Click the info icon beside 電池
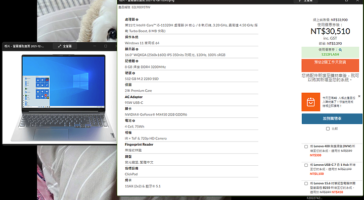364x200 pixels. (133, 121)
